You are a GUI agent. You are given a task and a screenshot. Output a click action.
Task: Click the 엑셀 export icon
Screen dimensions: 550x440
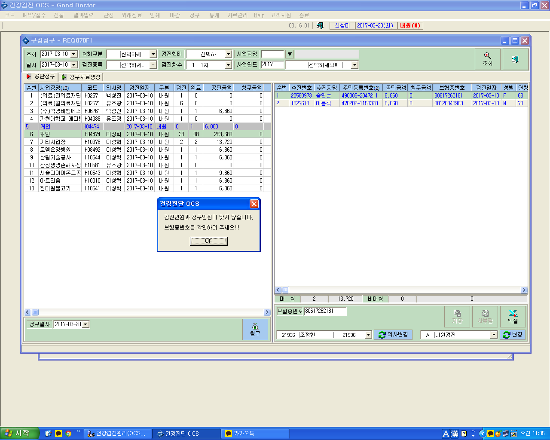pyautogui.click(x=513, y=317)
